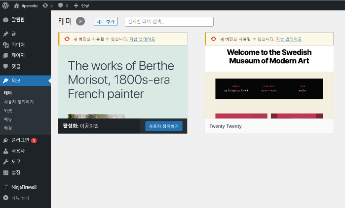Click the 테마 page heading
Screen dimensions: 345x208
coord(65,21)
